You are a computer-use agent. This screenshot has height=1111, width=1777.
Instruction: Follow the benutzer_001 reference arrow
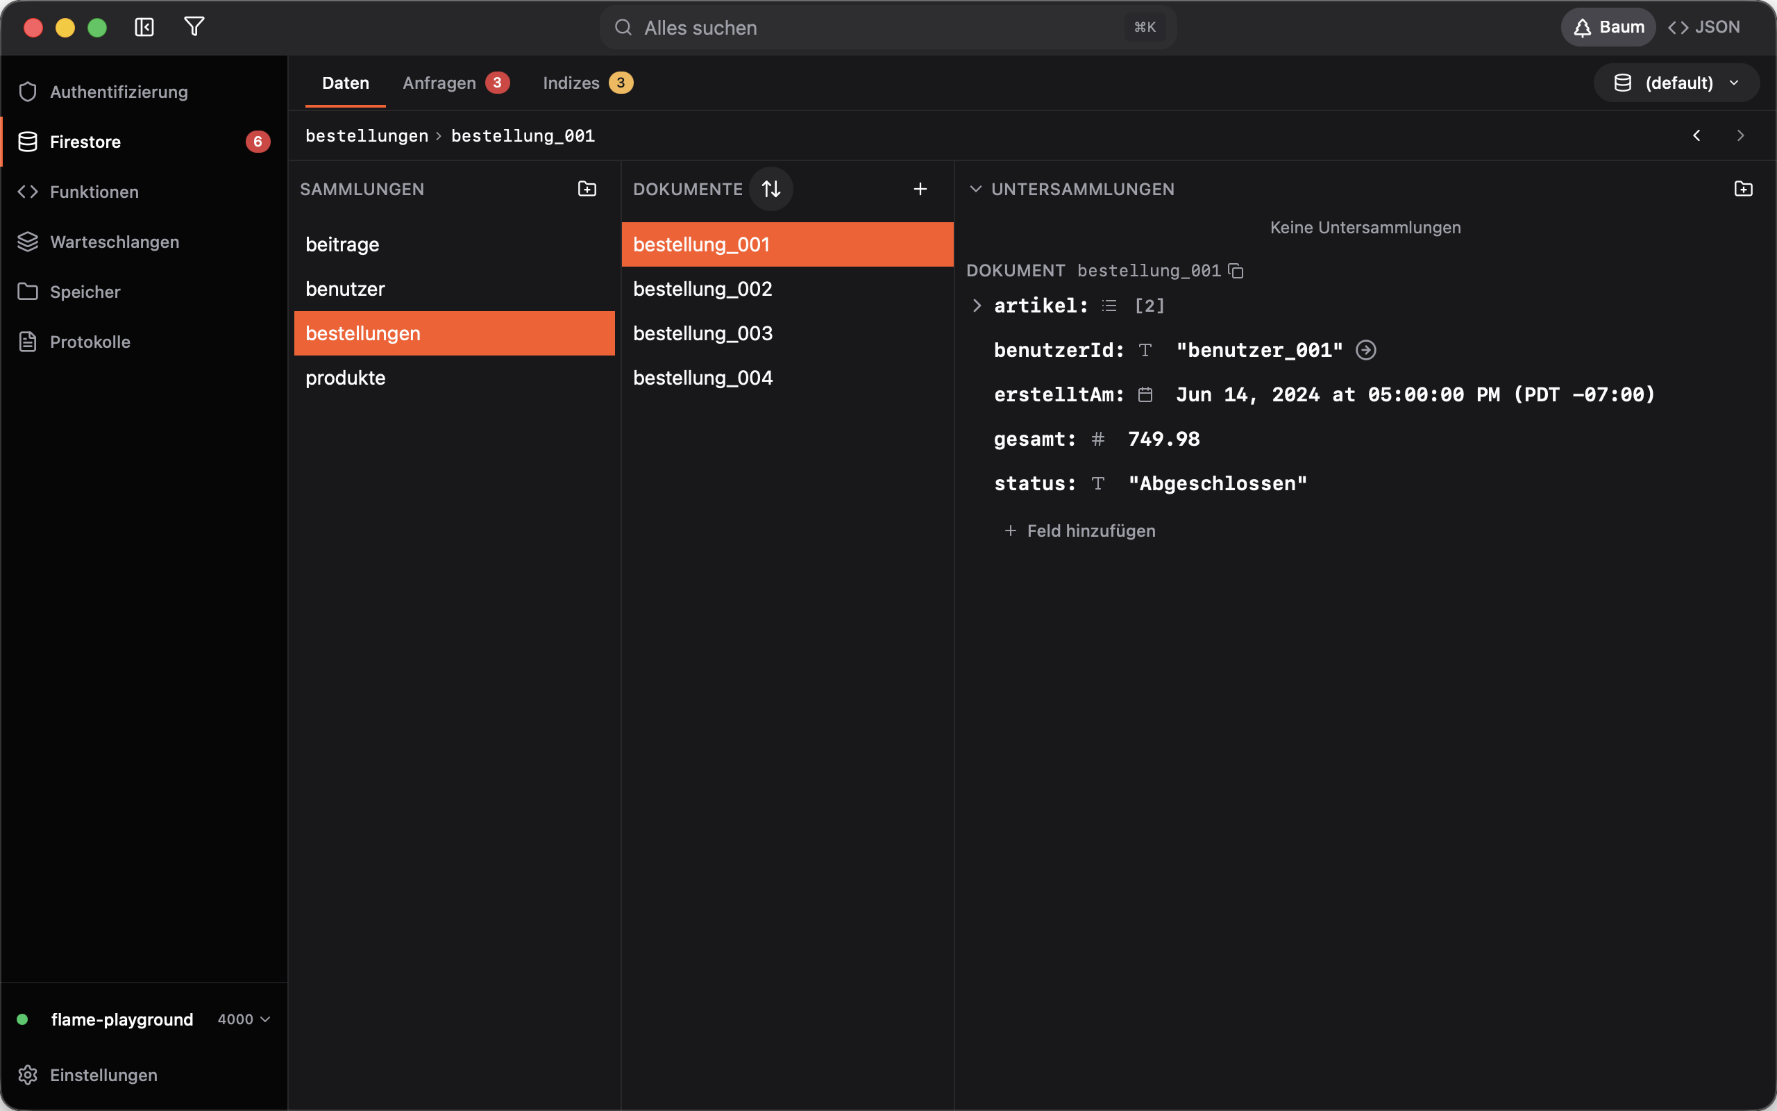coord(1366,351)
